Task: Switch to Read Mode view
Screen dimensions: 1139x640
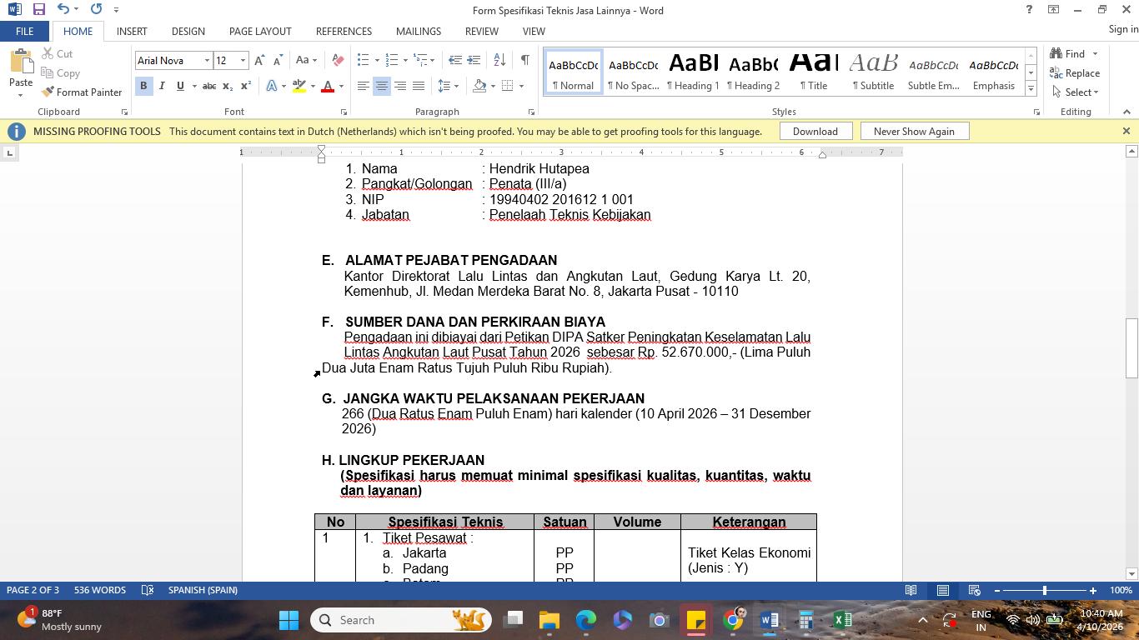Action: pos(911,590)
